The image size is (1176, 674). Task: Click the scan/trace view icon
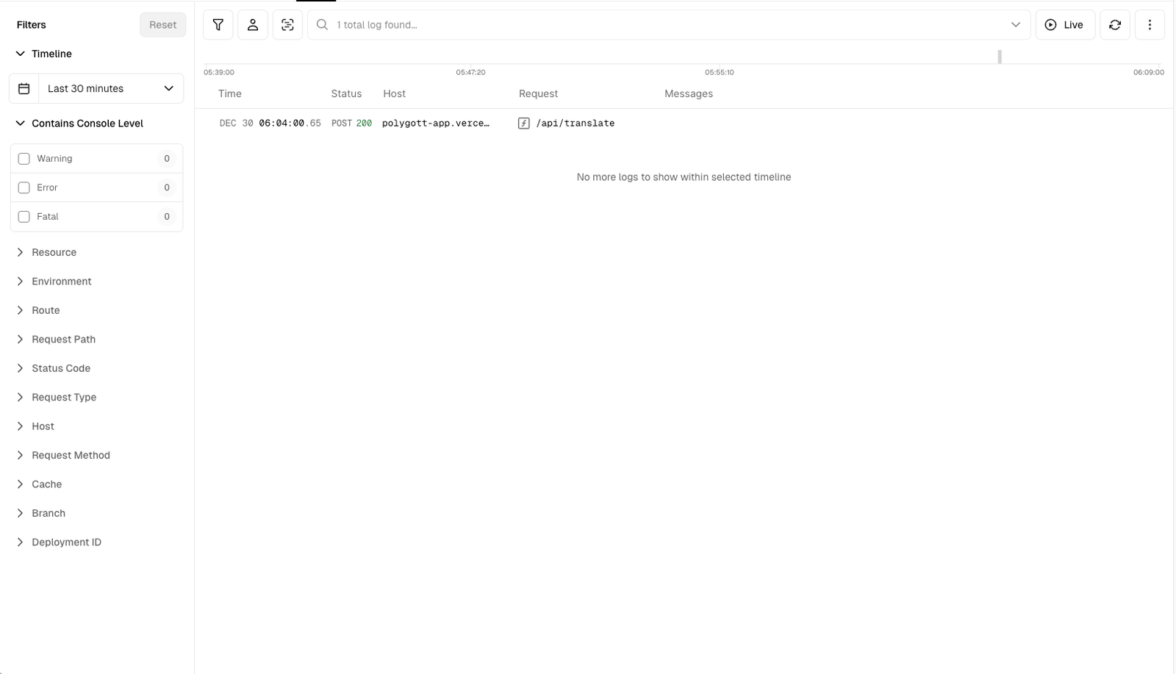coord(287,24)
